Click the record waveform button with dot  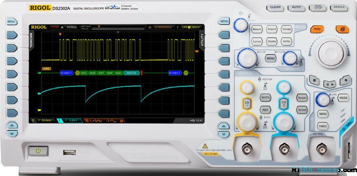pyautogui.click(x=345, y=81)
